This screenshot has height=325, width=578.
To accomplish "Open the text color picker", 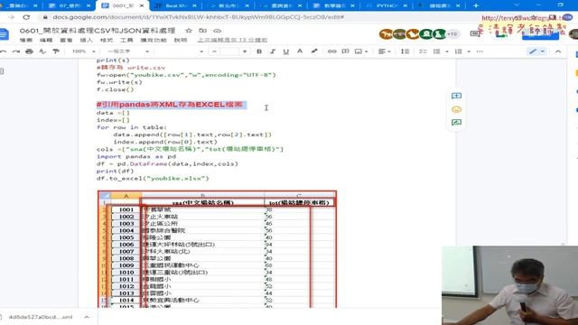I will 300,51.
